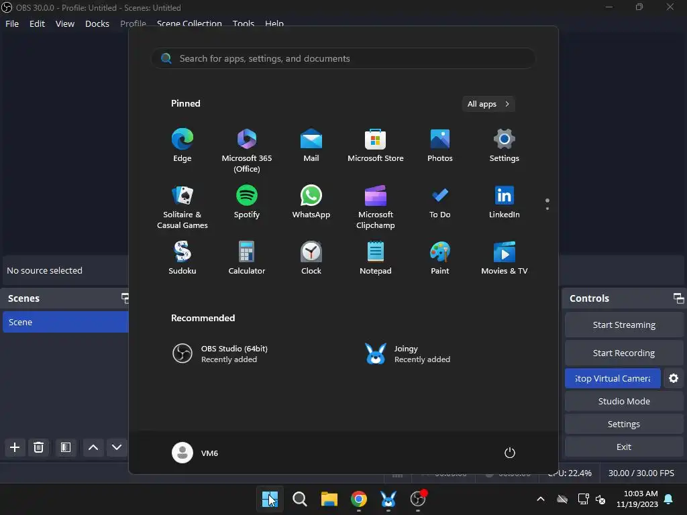This screenshot has height=515, width=687.
Task: Open virtual camera configuration gear
Action: [674, 378]
